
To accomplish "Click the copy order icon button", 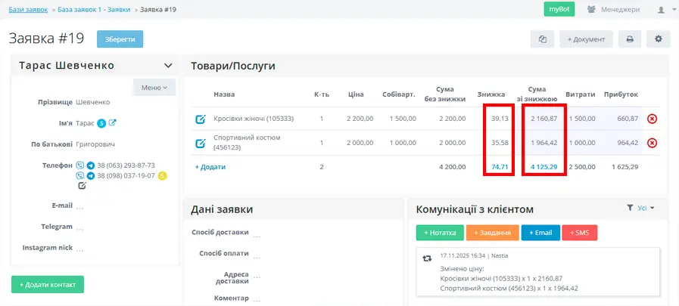I will click(542, 39).
